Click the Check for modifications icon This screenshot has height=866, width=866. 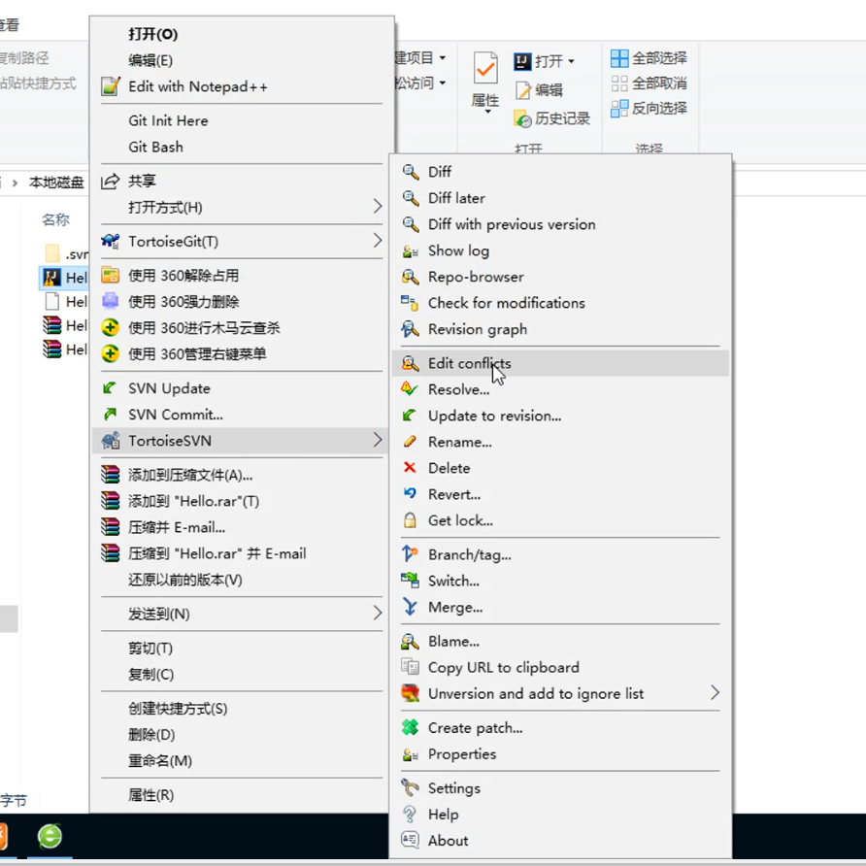coord(410,303)
